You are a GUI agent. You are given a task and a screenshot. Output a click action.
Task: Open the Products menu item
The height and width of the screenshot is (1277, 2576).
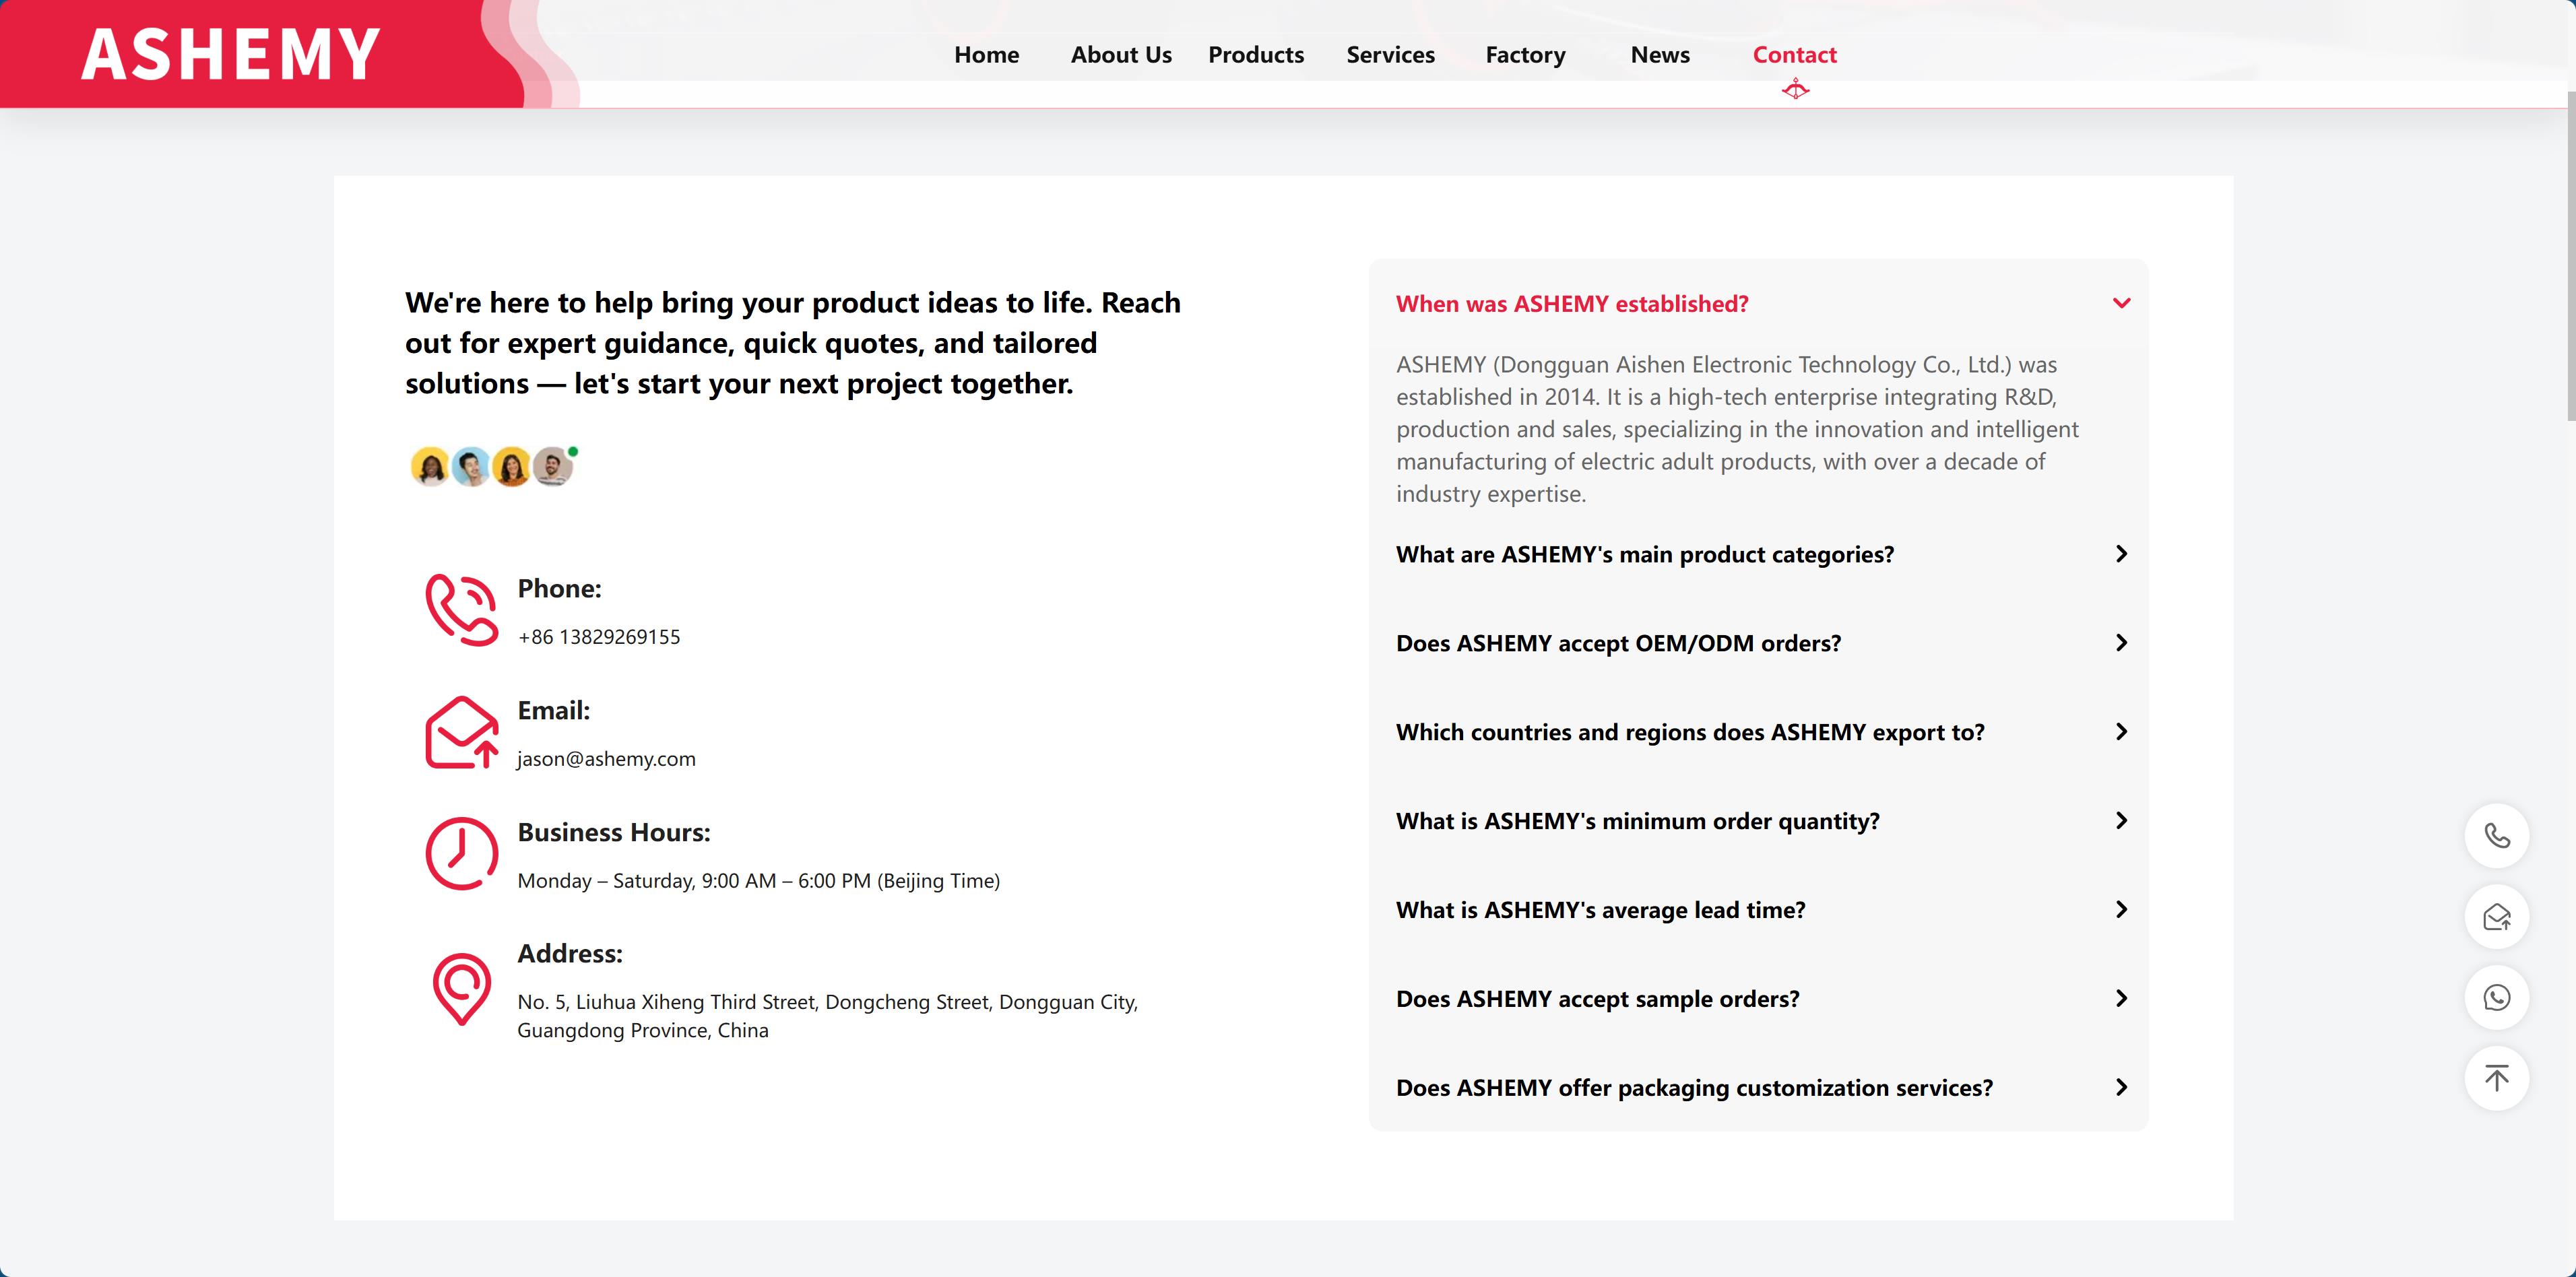click(x=1256, y=55)
